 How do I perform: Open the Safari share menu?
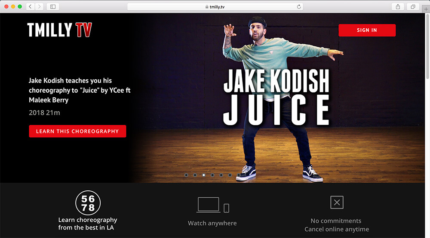pos(398,6)
